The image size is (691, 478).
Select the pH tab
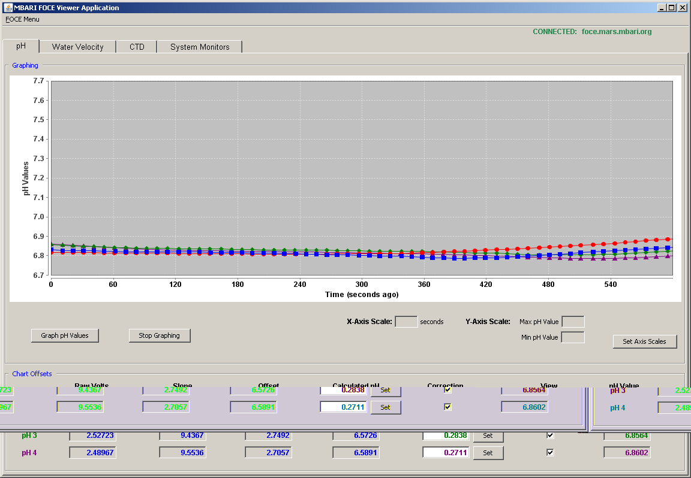[21, 46]
